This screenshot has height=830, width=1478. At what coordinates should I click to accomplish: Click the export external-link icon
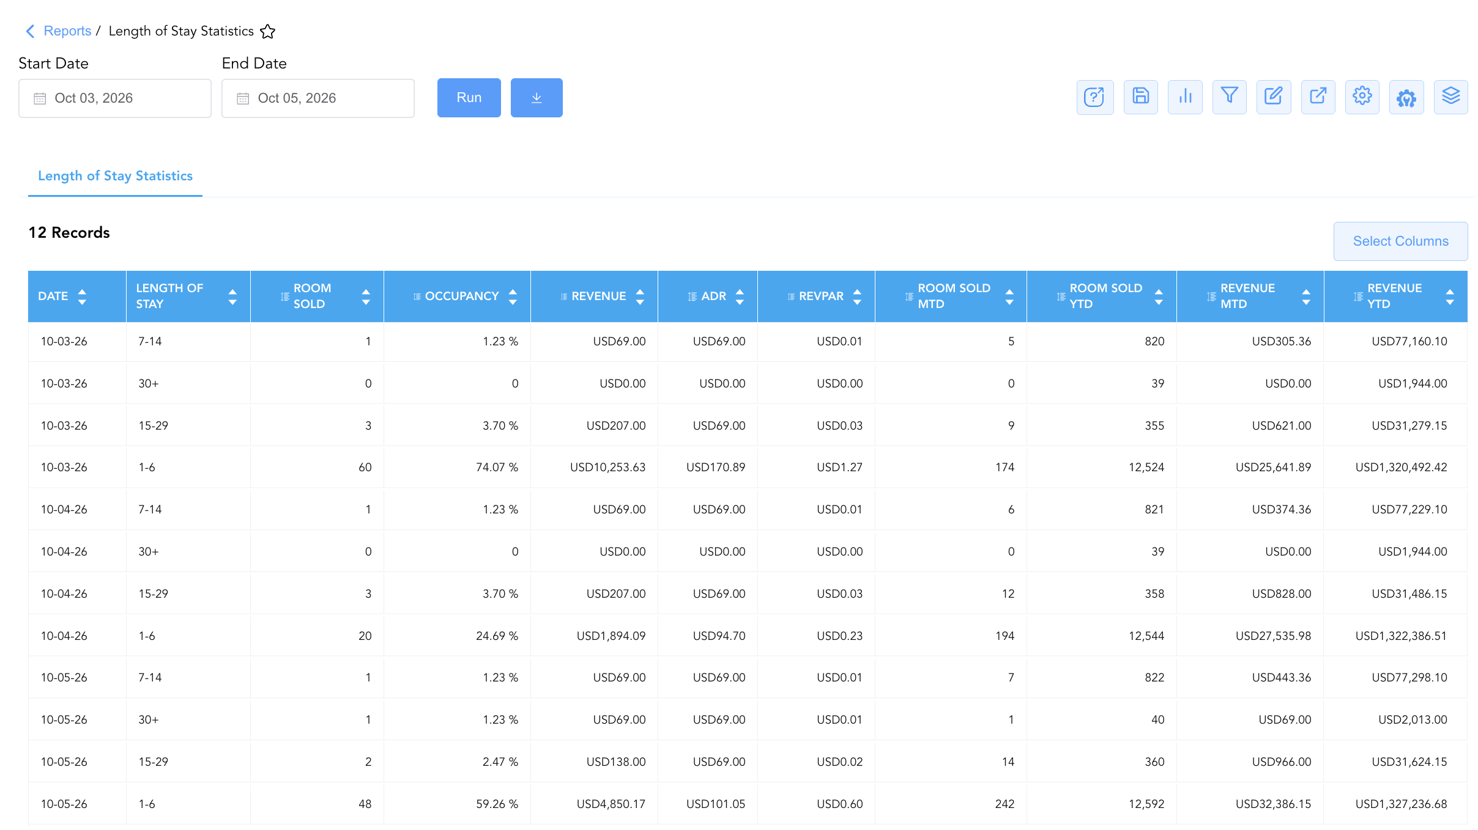[x=1318, y=97]
